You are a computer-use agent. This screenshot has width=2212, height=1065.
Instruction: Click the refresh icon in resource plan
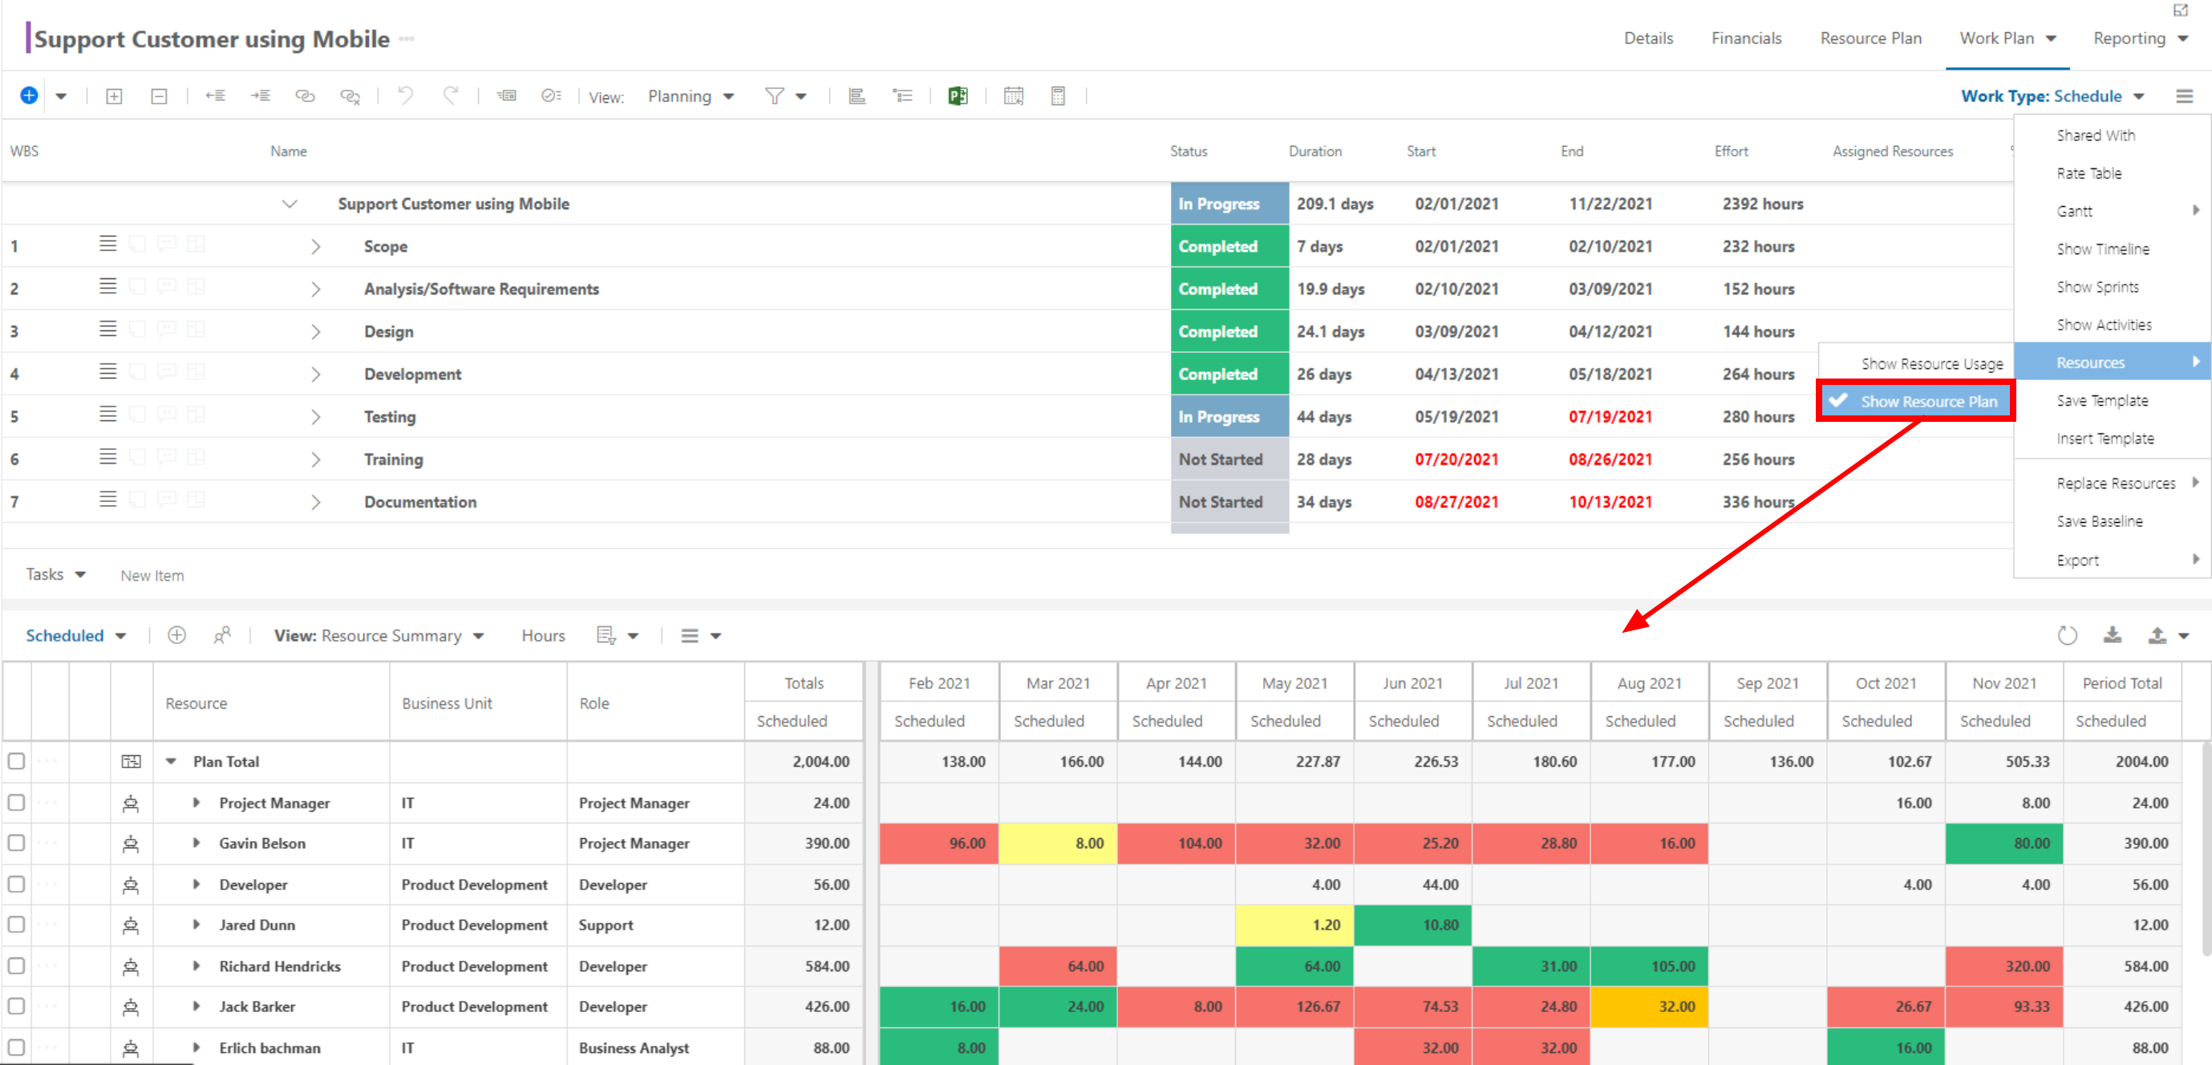(2068, 636)
